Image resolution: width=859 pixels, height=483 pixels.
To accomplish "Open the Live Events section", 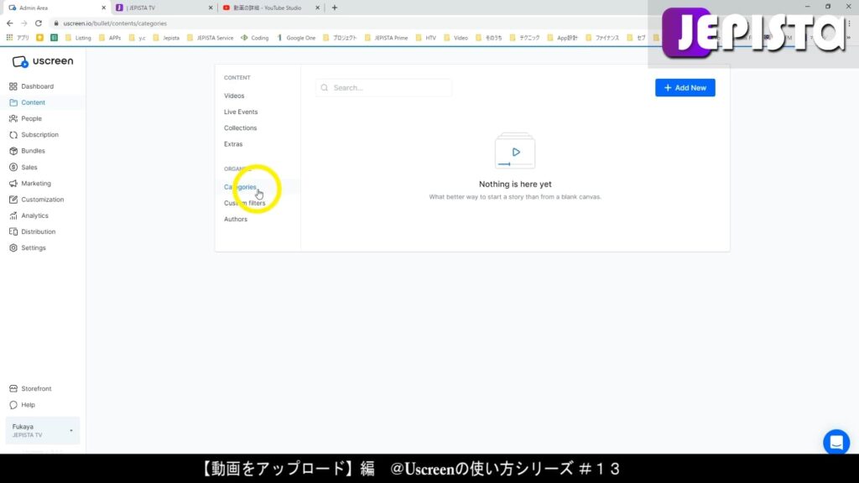I will 241,112.
